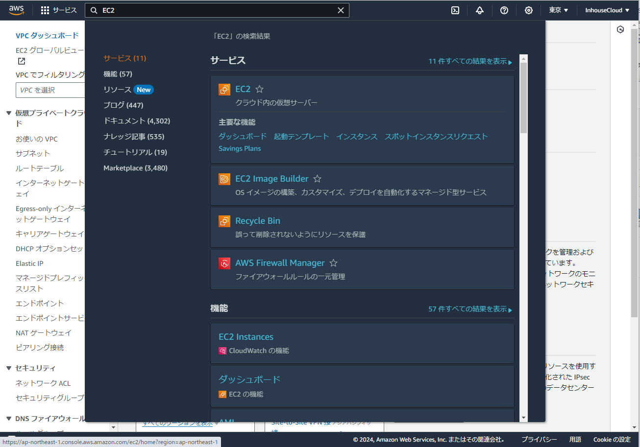Open the 東京 region dropdown
This screenshot has height=447, width=640.
(558, 10)
